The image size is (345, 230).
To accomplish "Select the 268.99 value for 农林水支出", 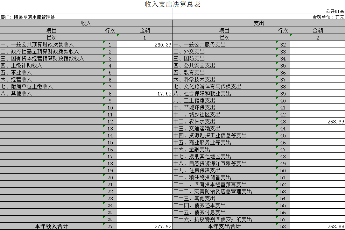I will (x=317, y=122).
